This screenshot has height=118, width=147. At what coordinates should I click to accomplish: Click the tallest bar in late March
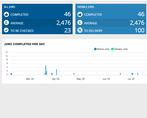tap(46, 70)
